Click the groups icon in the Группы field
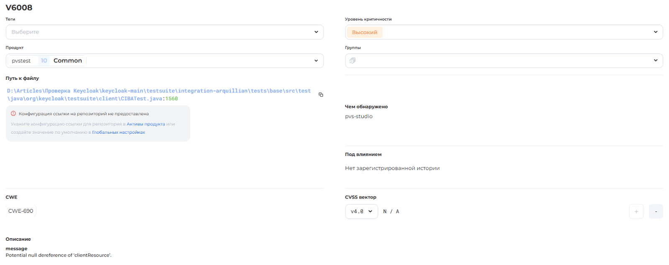 pos(352,61)
